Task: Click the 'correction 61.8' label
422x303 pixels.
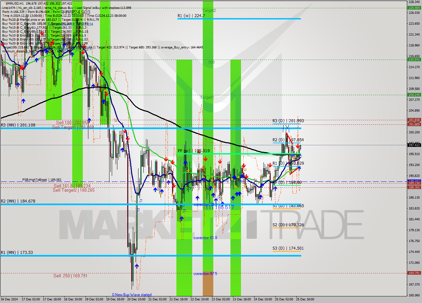Action: click(205, 238)
